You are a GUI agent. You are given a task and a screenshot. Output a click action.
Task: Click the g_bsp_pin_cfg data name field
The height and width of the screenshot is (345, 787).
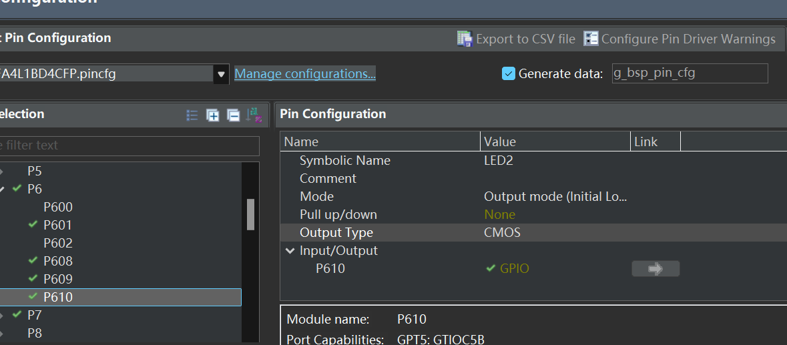(x=690, y=73)
